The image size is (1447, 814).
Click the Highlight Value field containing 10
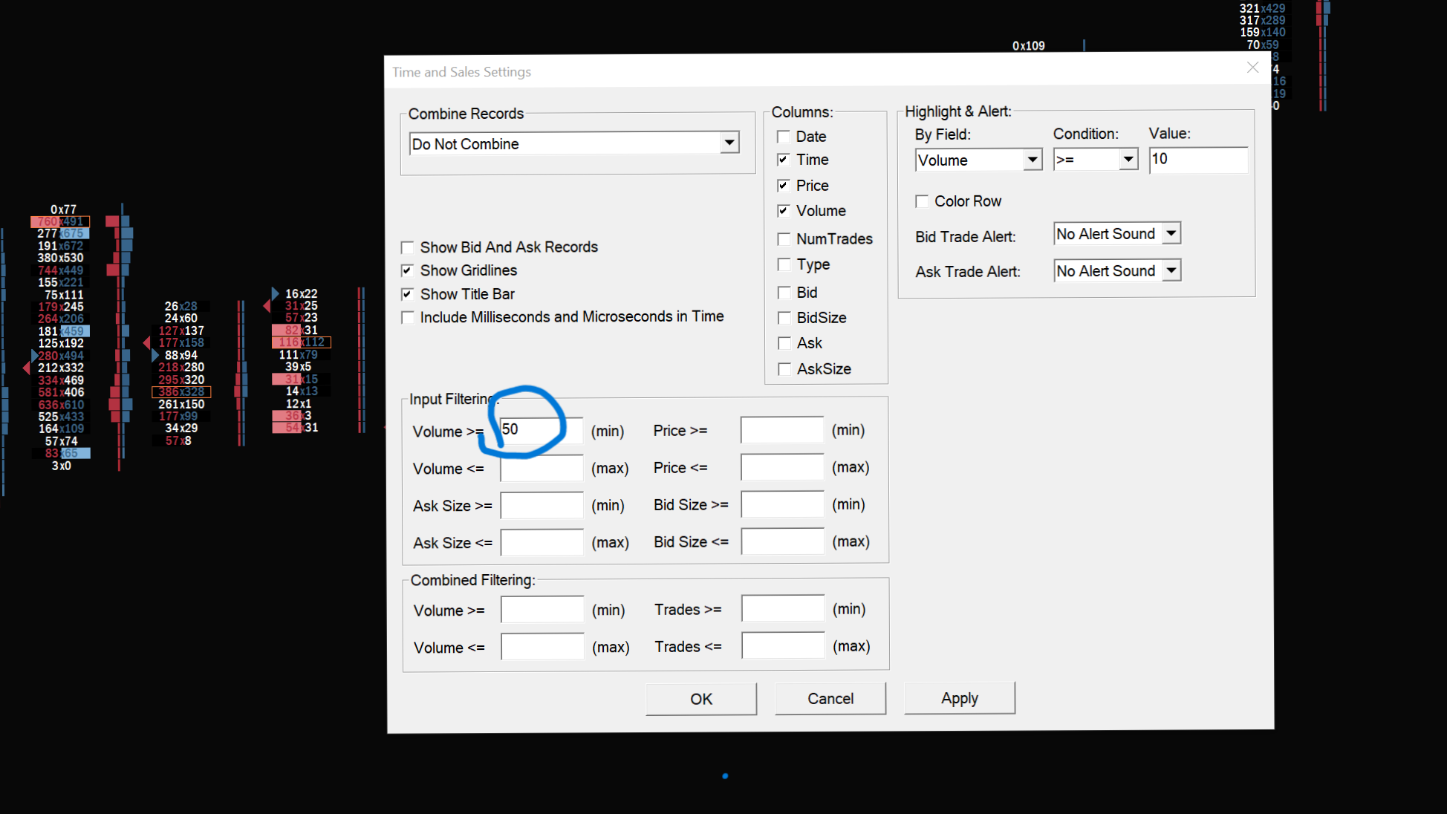pos(1197,160)
